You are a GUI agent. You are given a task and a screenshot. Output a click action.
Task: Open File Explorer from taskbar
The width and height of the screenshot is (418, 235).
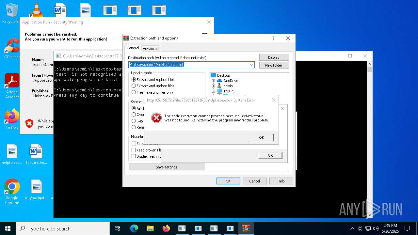(150, 228)
